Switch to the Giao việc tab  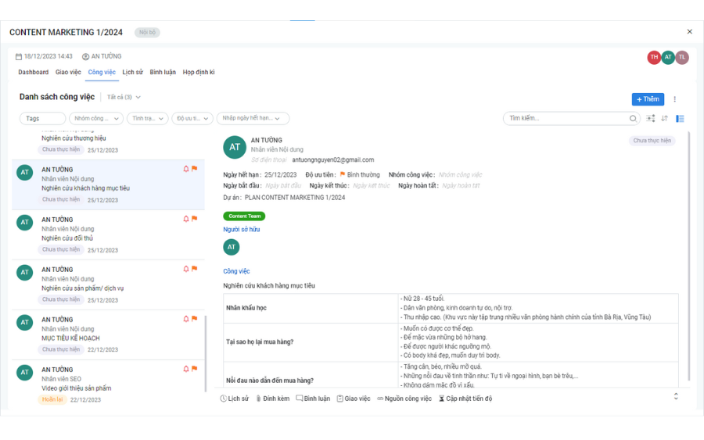click(x=68, y=72)
